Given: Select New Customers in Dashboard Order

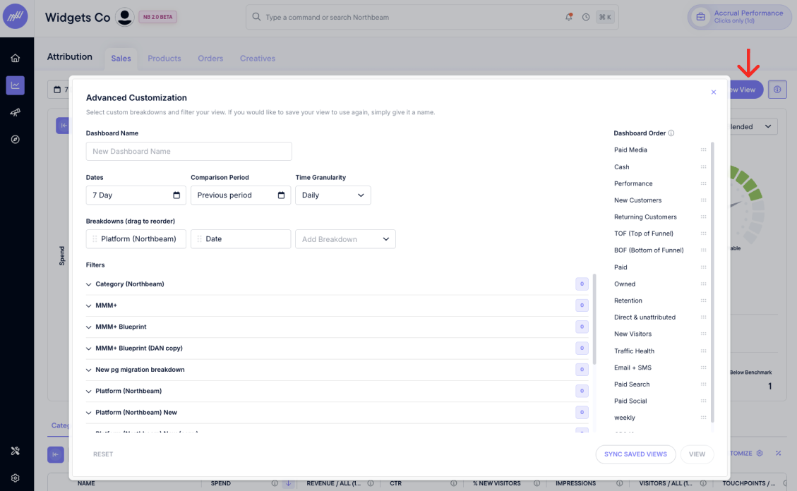Looking at the screenshot, I should (638, 200).
